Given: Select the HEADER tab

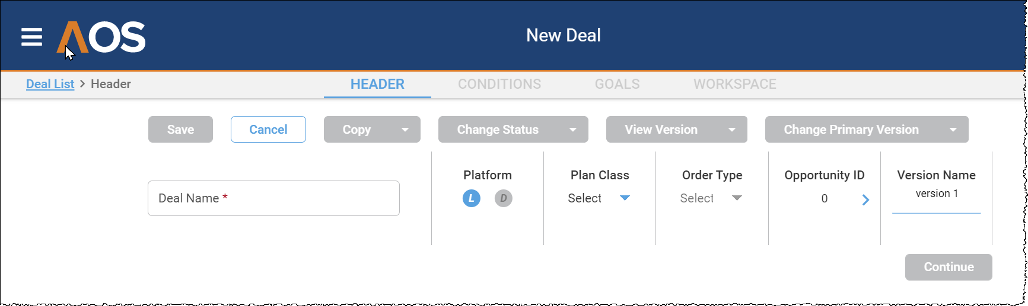Looking at the screenshot, I should (x=377, y=84).
